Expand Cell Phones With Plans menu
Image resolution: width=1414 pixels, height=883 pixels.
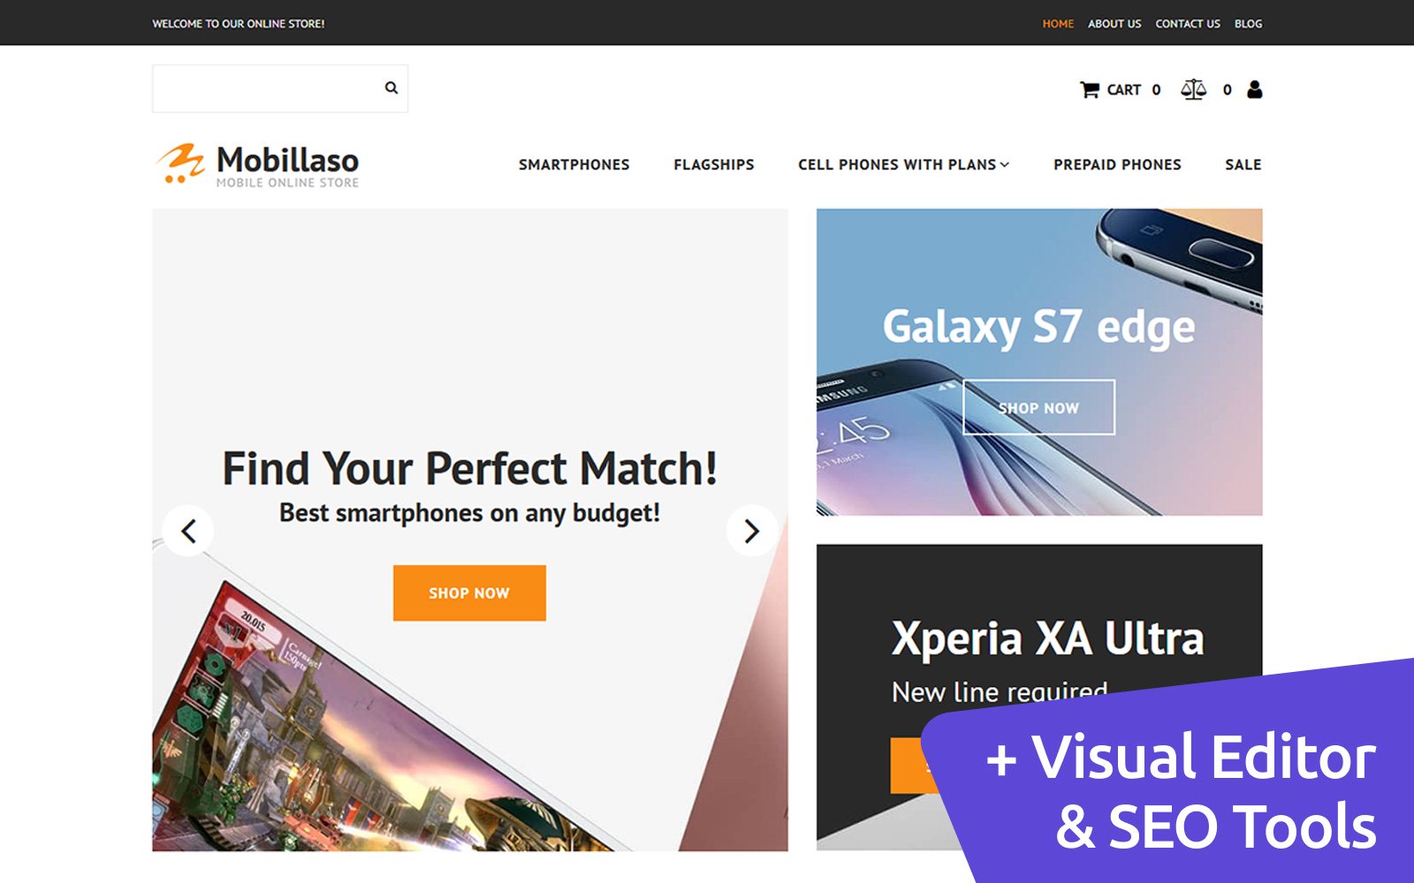click(x=903, y=165)
